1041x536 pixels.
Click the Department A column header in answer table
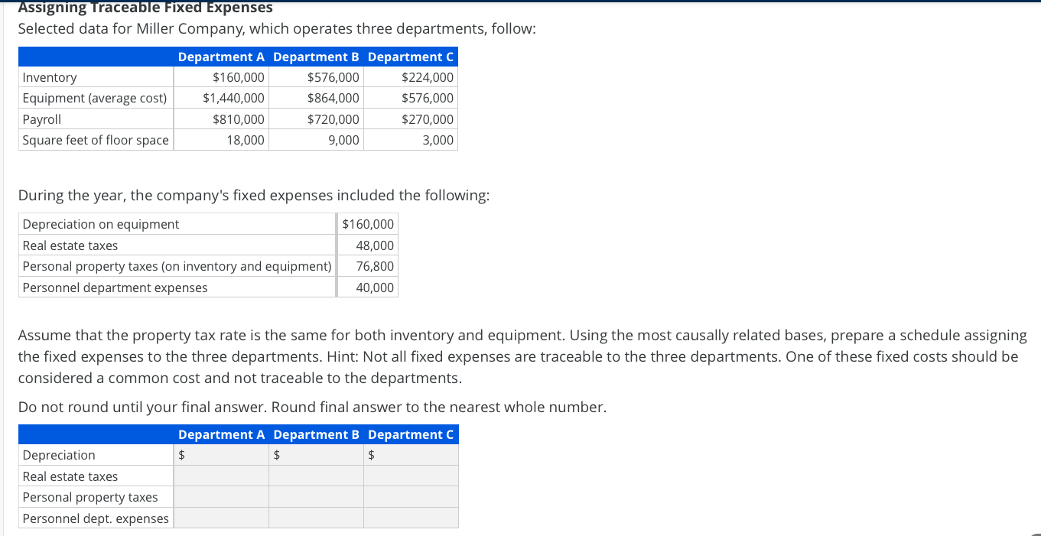pyautogui.click(x=221, y=434)
